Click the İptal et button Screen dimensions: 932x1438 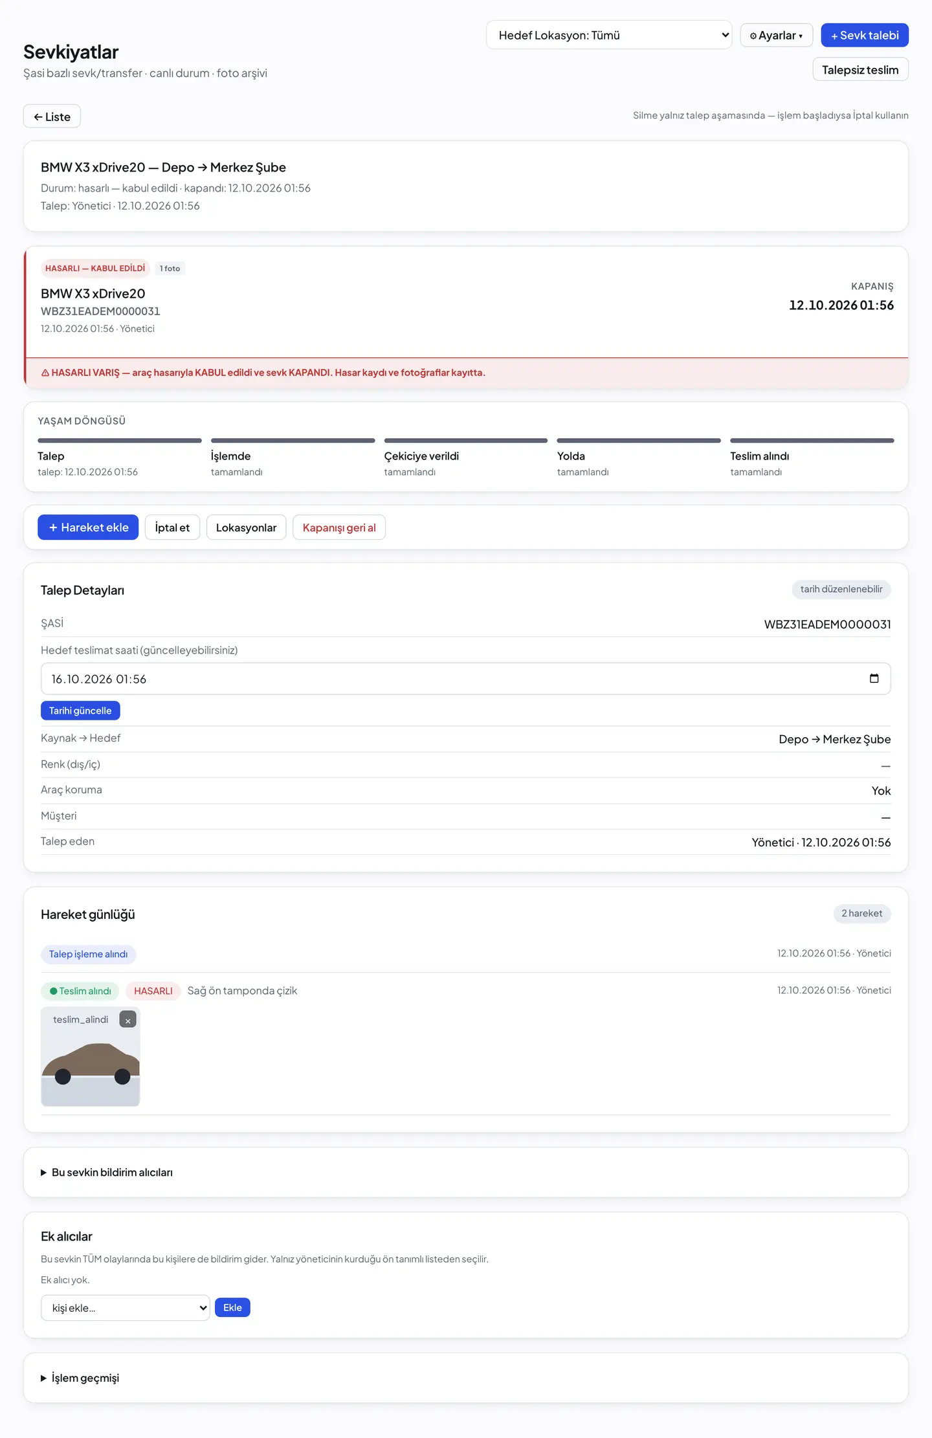(x=172, y=527)
